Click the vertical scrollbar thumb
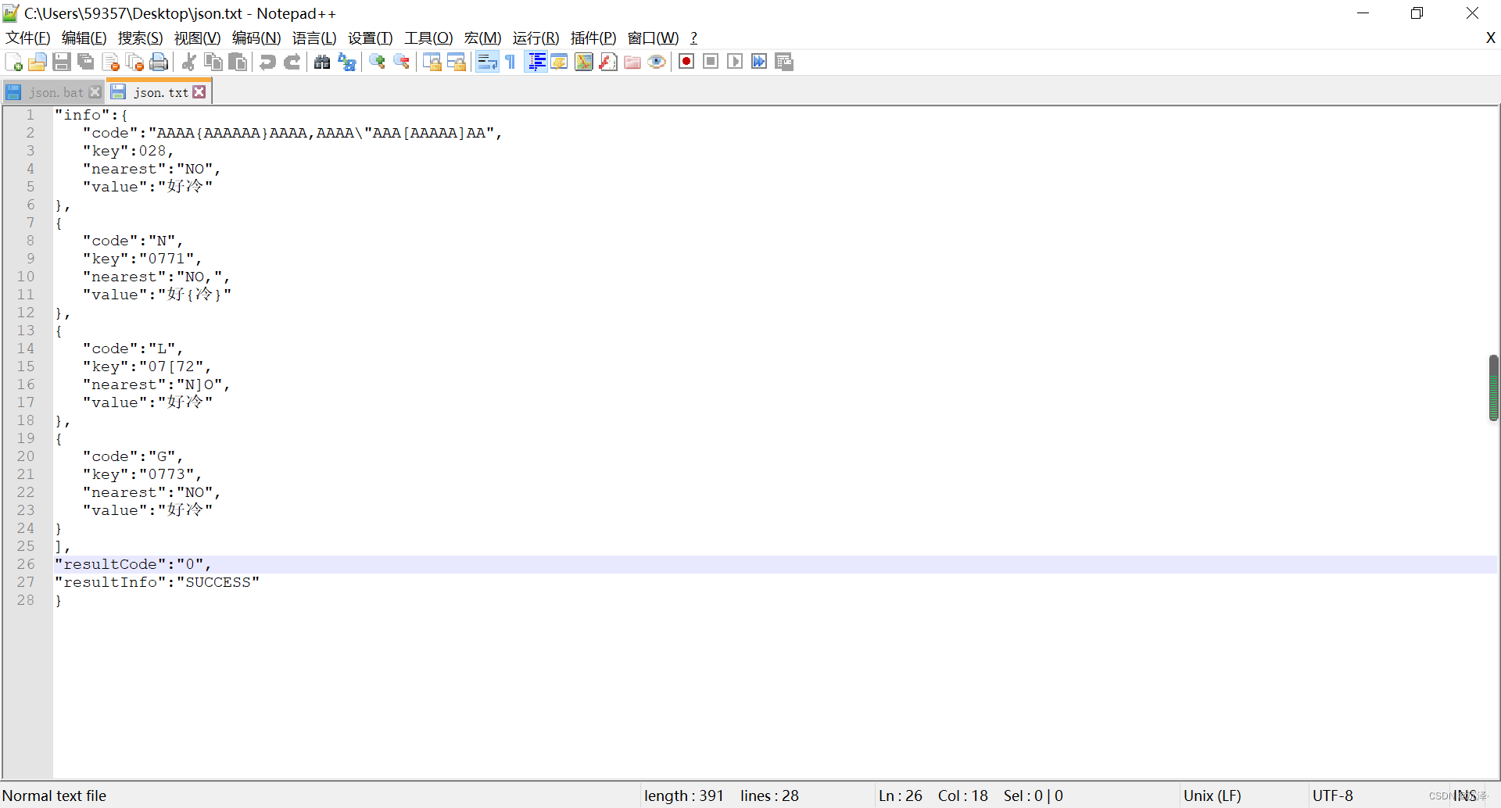The image size is (1501, 808). pyautogui.click(x=1493, y=388)
